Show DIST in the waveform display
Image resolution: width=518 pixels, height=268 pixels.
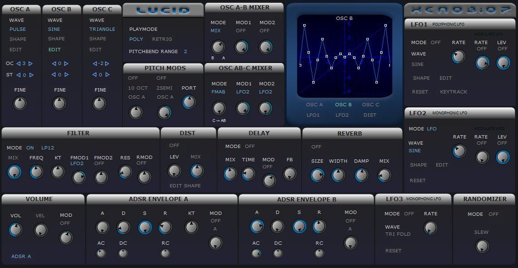point(370,115)
